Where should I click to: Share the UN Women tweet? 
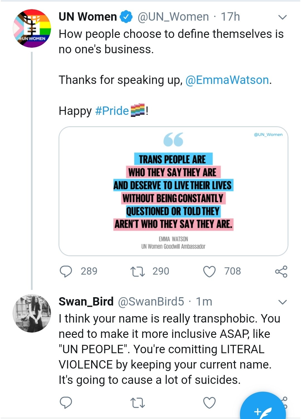[281, 271]
